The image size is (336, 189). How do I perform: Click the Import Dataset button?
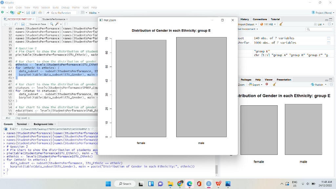coord(247,24)
